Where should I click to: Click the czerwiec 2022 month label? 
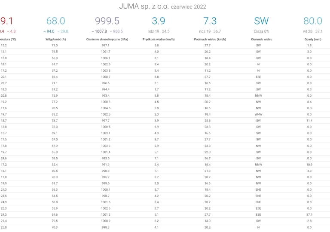[189, 7]
